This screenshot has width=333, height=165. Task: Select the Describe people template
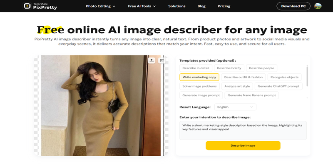tap(261, 68)
